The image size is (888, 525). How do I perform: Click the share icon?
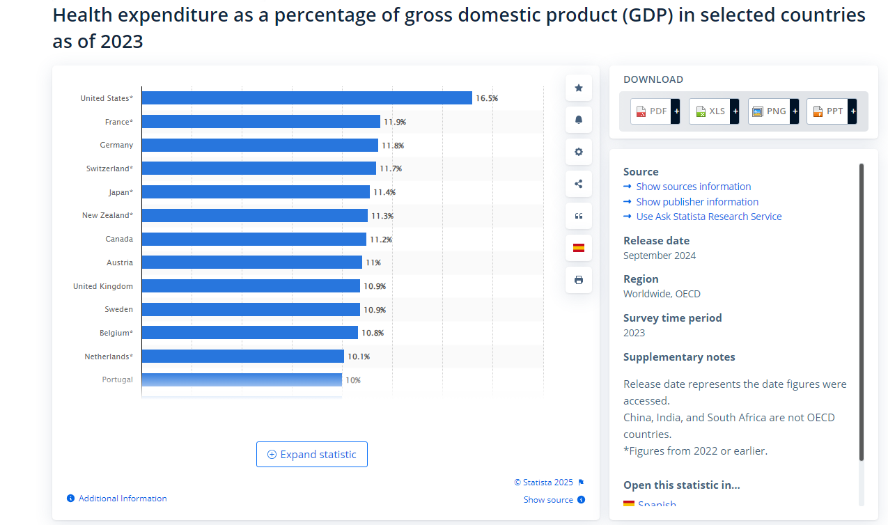(578, 184)
